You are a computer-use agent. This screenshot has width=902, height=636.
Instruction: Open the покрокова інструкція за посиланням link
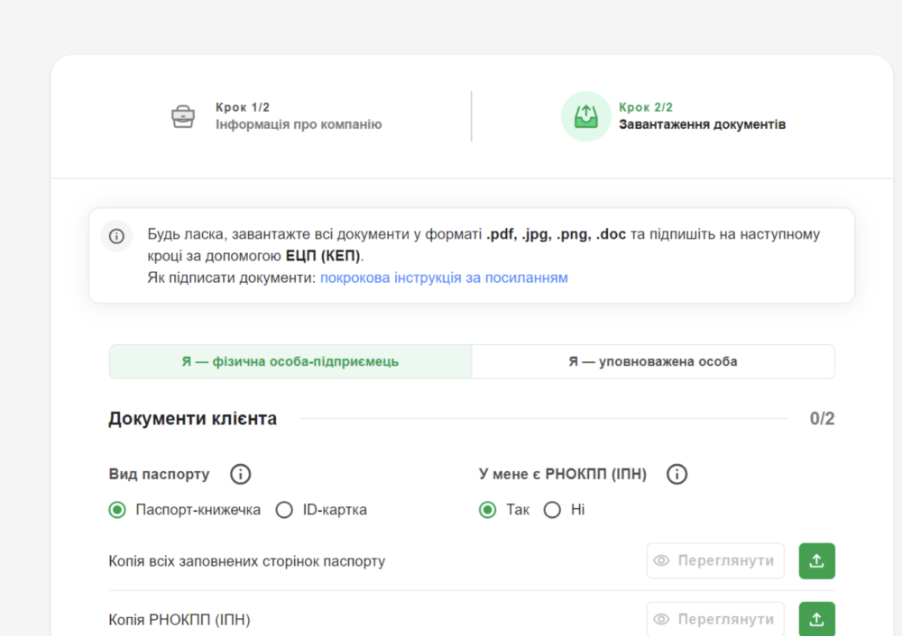(x=444, y=278)
